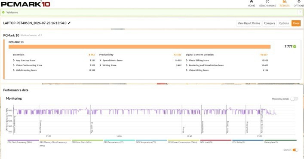The image size is (304, 159).
Task: Click the green valid score check icon
Action: click(3, 12)
